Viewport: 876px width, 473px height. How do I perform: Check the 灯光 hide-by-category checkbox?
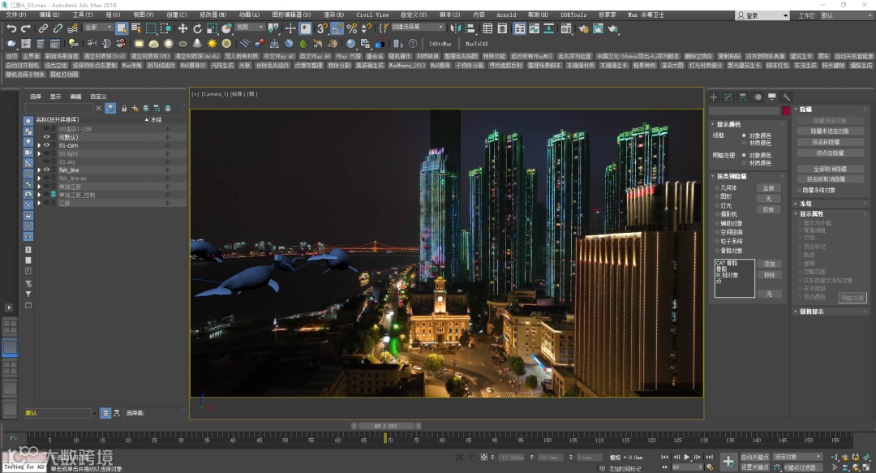click(716, 205)
